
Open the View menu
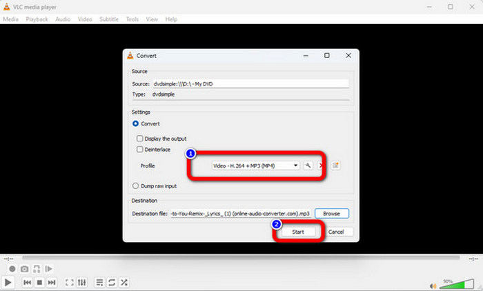click(x=152, y=19)
